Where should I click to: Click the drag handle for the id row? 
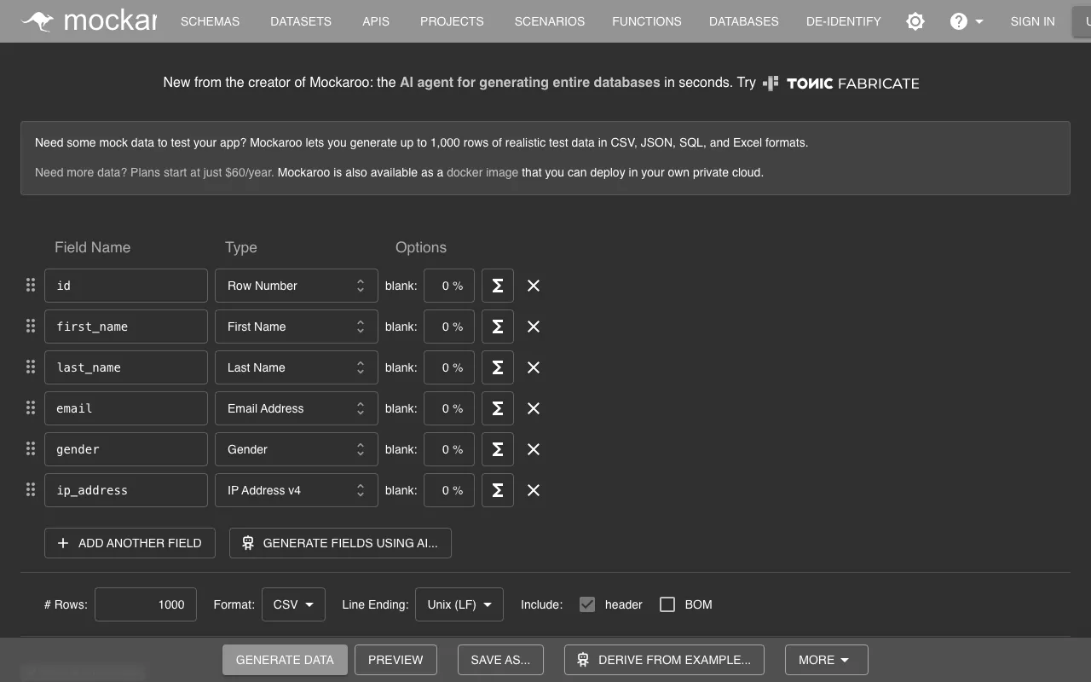pyautogui.click(x=31, y=286)
